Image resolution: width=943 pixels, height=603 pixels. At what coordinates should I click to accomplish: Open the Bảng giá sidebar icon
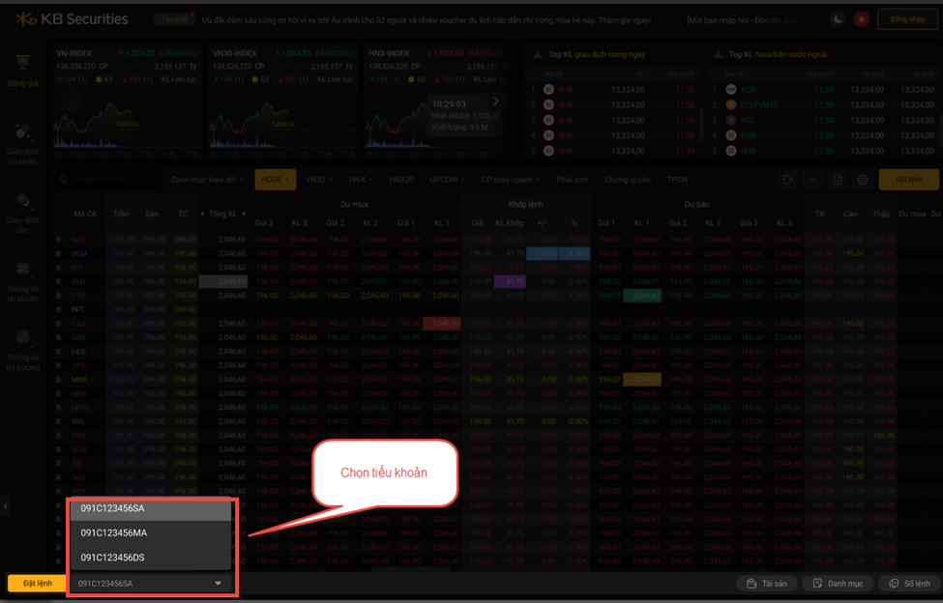point(23,63)
